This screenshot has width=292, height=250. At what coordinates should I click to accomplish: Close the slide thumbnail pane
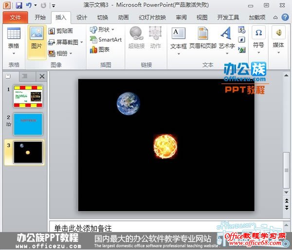[42, 76]
